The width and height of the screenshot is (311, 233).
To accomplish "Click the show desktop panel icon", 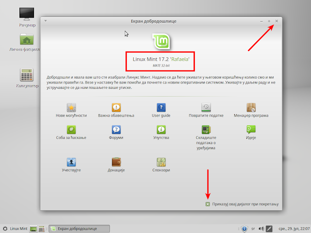I will point(34,229).
